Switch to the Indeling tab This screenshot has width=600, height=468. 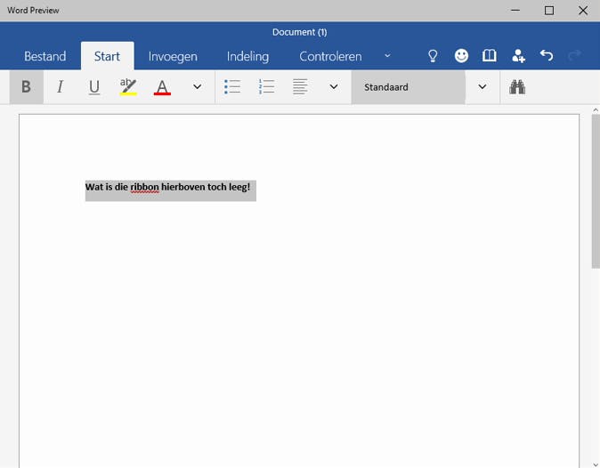pyautogui.click(x=248, y=56)
